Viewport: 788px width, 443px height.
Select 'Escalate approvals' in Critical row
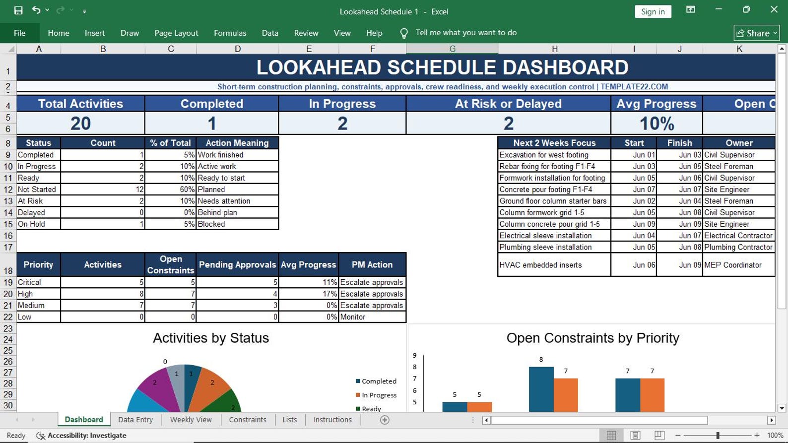click(372, 282)
